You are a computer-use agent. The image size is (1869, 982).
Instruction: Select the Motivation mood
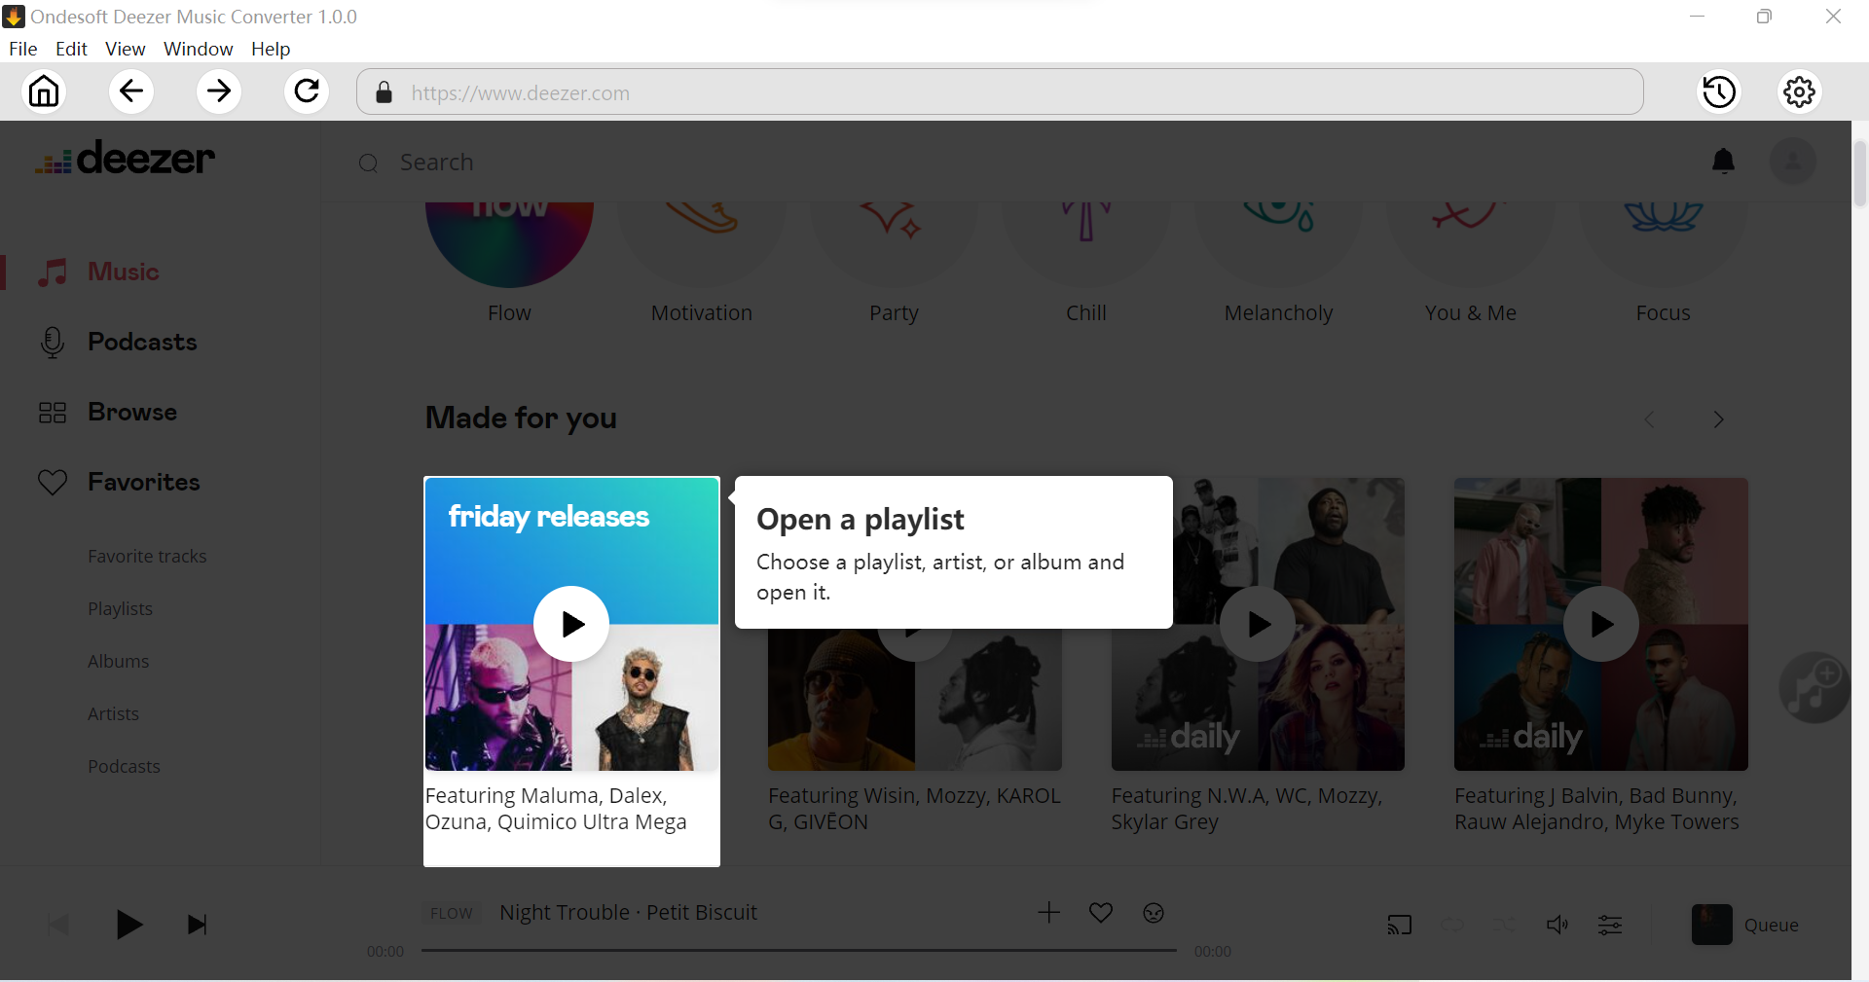tap(701, 243)
